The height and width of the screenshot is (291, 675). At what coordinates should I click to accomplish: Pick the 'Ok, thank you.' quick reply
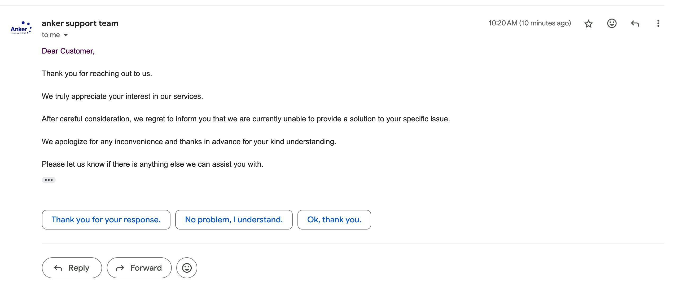point(334,220)
